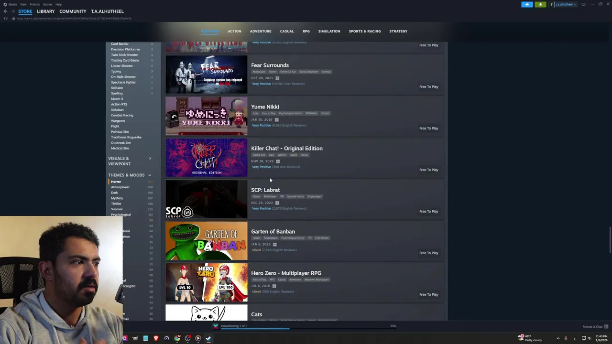
Task: Switch to Big Picture mode monitor icon
Action: [x=583, y=4]
